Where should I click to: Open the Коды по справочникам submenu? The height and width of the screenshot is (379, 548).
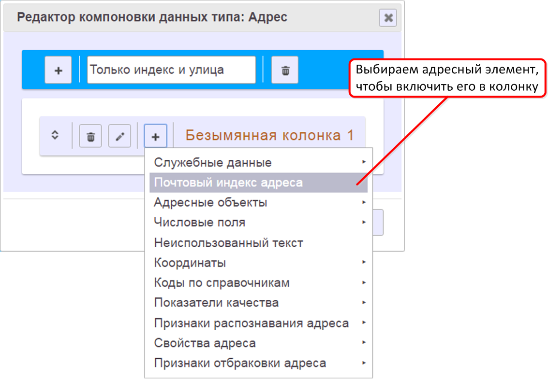point(222,283)
